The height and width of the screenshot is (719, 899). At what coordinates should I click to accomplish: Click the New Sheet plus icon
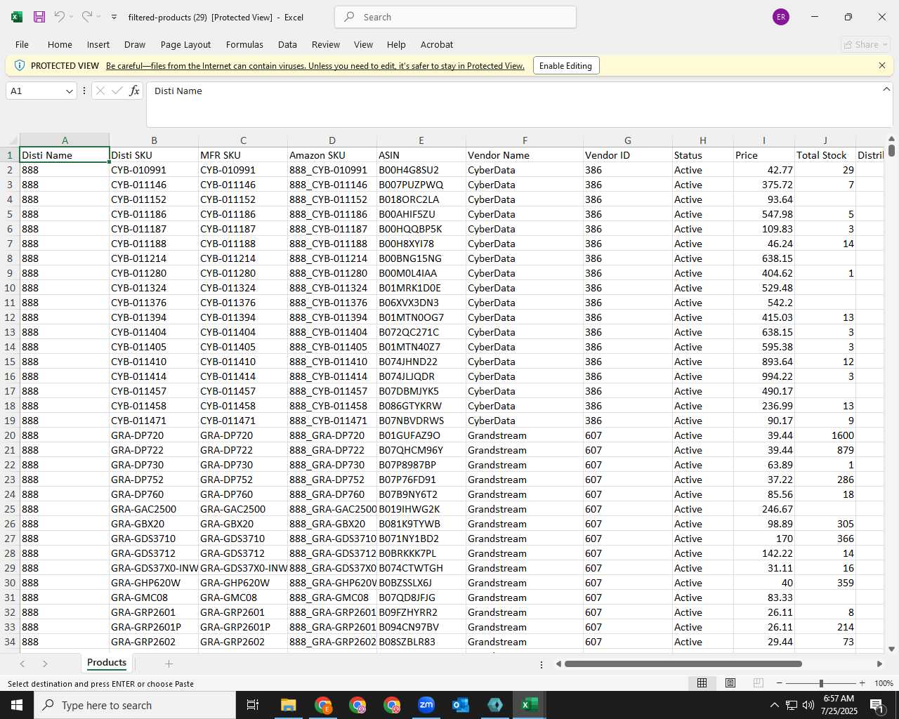[x=169, y=664]
